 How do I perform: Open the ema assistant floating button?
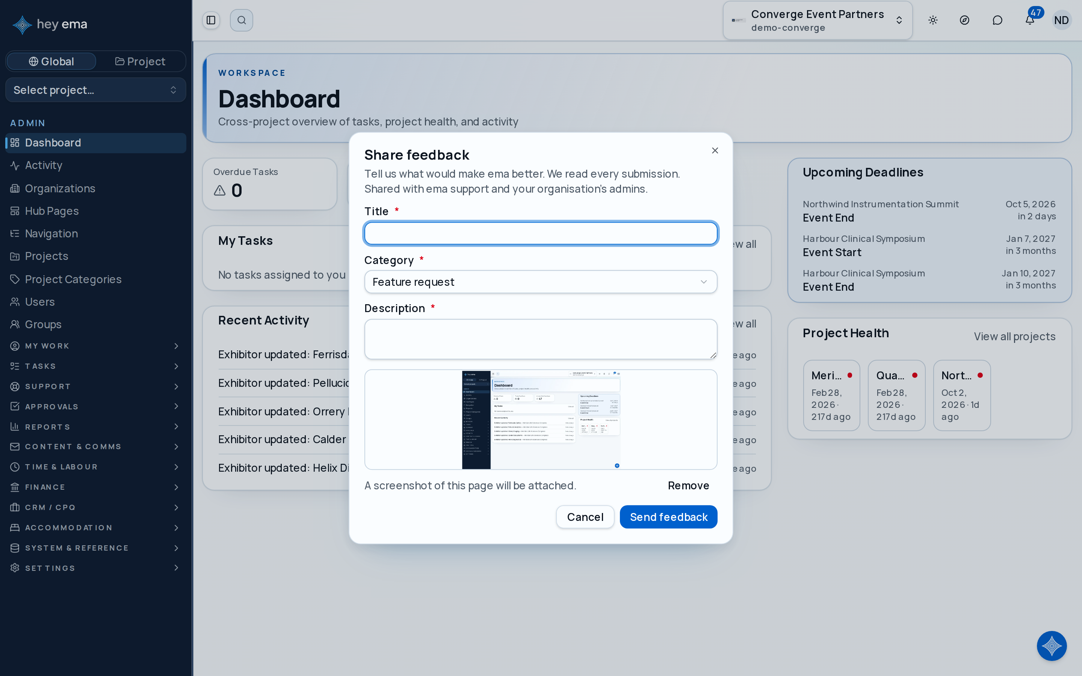pyautogui.click(x=1052, y=646)
